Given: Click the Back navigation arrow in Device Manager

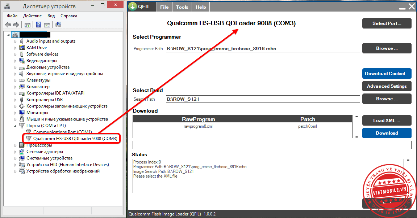Looking at the screenshot, I should pos(8,24).
